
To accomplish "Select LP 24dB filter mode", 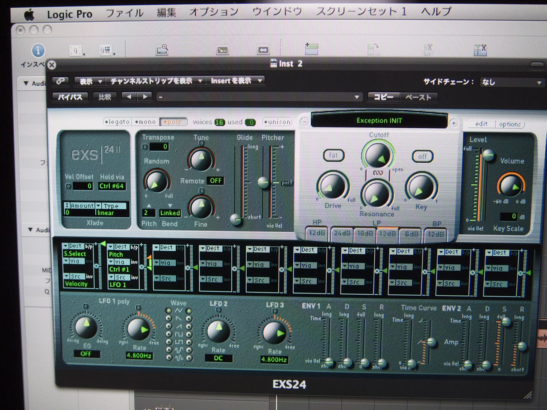I will click(342, 234).
